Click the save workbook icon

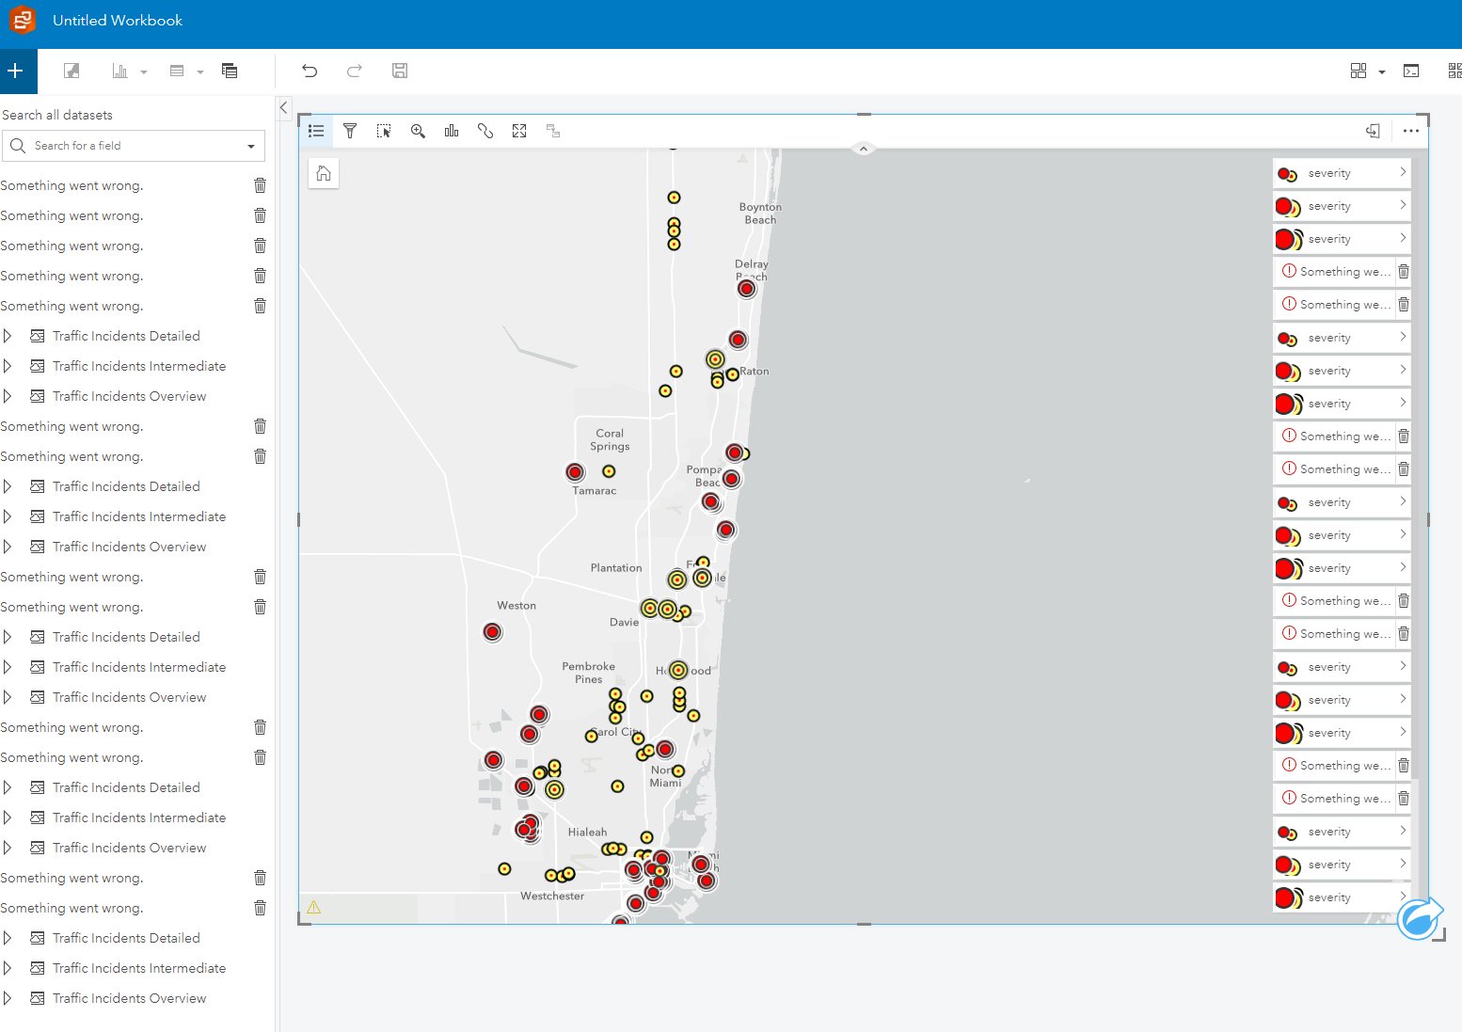click(399, 71)
